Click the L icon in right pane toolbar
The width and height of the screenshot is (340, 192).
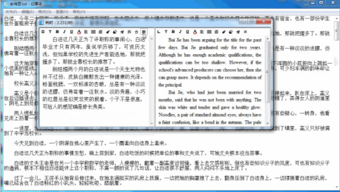[159, 32]
